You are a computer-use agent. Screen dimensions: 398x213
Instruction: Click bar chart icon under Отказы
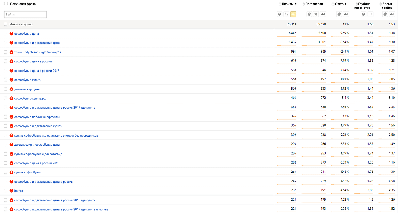point(346,14)
